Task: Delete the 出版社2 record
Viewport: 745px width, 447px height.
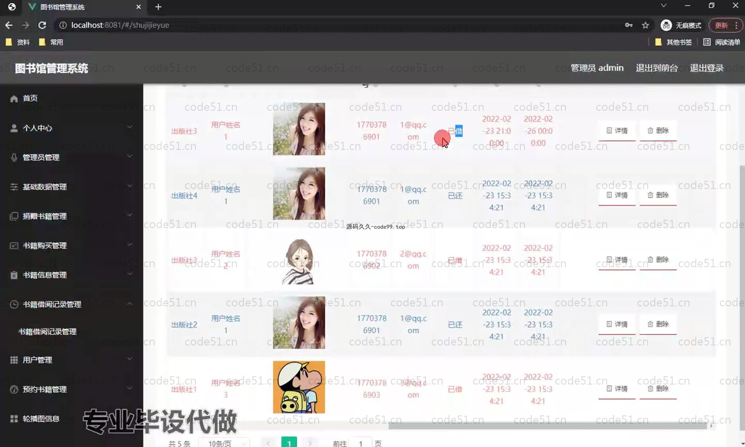Action: tap(658, 324)
